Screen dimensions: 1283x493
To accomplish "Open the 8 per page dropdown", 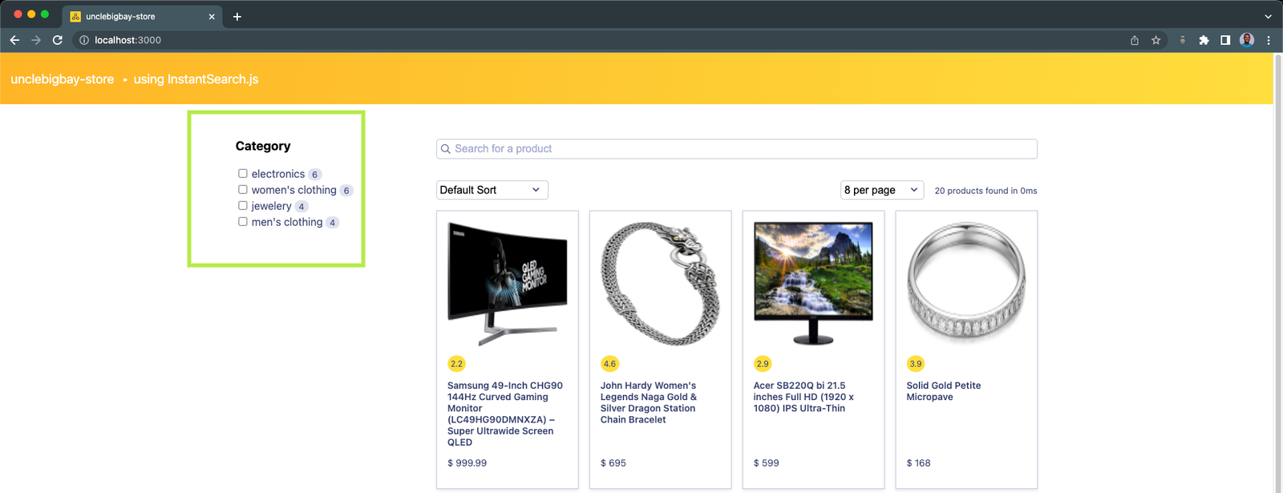I will tap(882, 190).
